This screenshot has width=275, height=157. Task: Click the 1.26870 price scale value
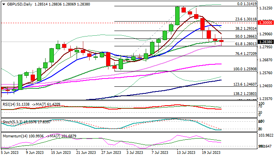[266, 60]
